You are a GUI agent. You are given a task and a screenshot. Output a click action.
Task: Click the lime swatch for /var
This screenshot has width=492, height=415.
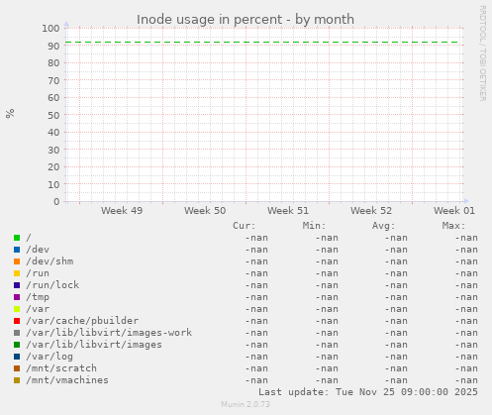point(17,309)
